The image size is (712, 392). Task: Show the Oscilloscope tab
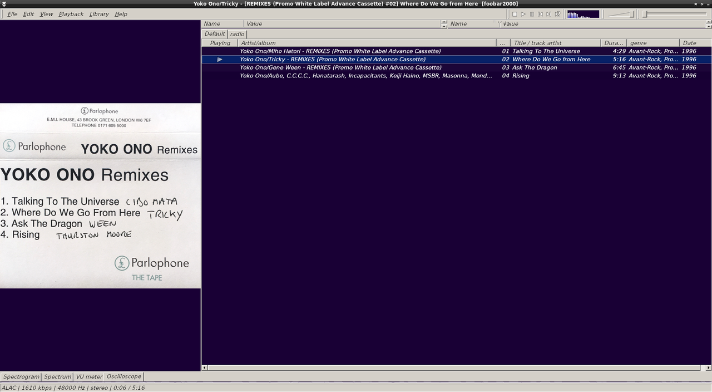click(x=123, y=376)
